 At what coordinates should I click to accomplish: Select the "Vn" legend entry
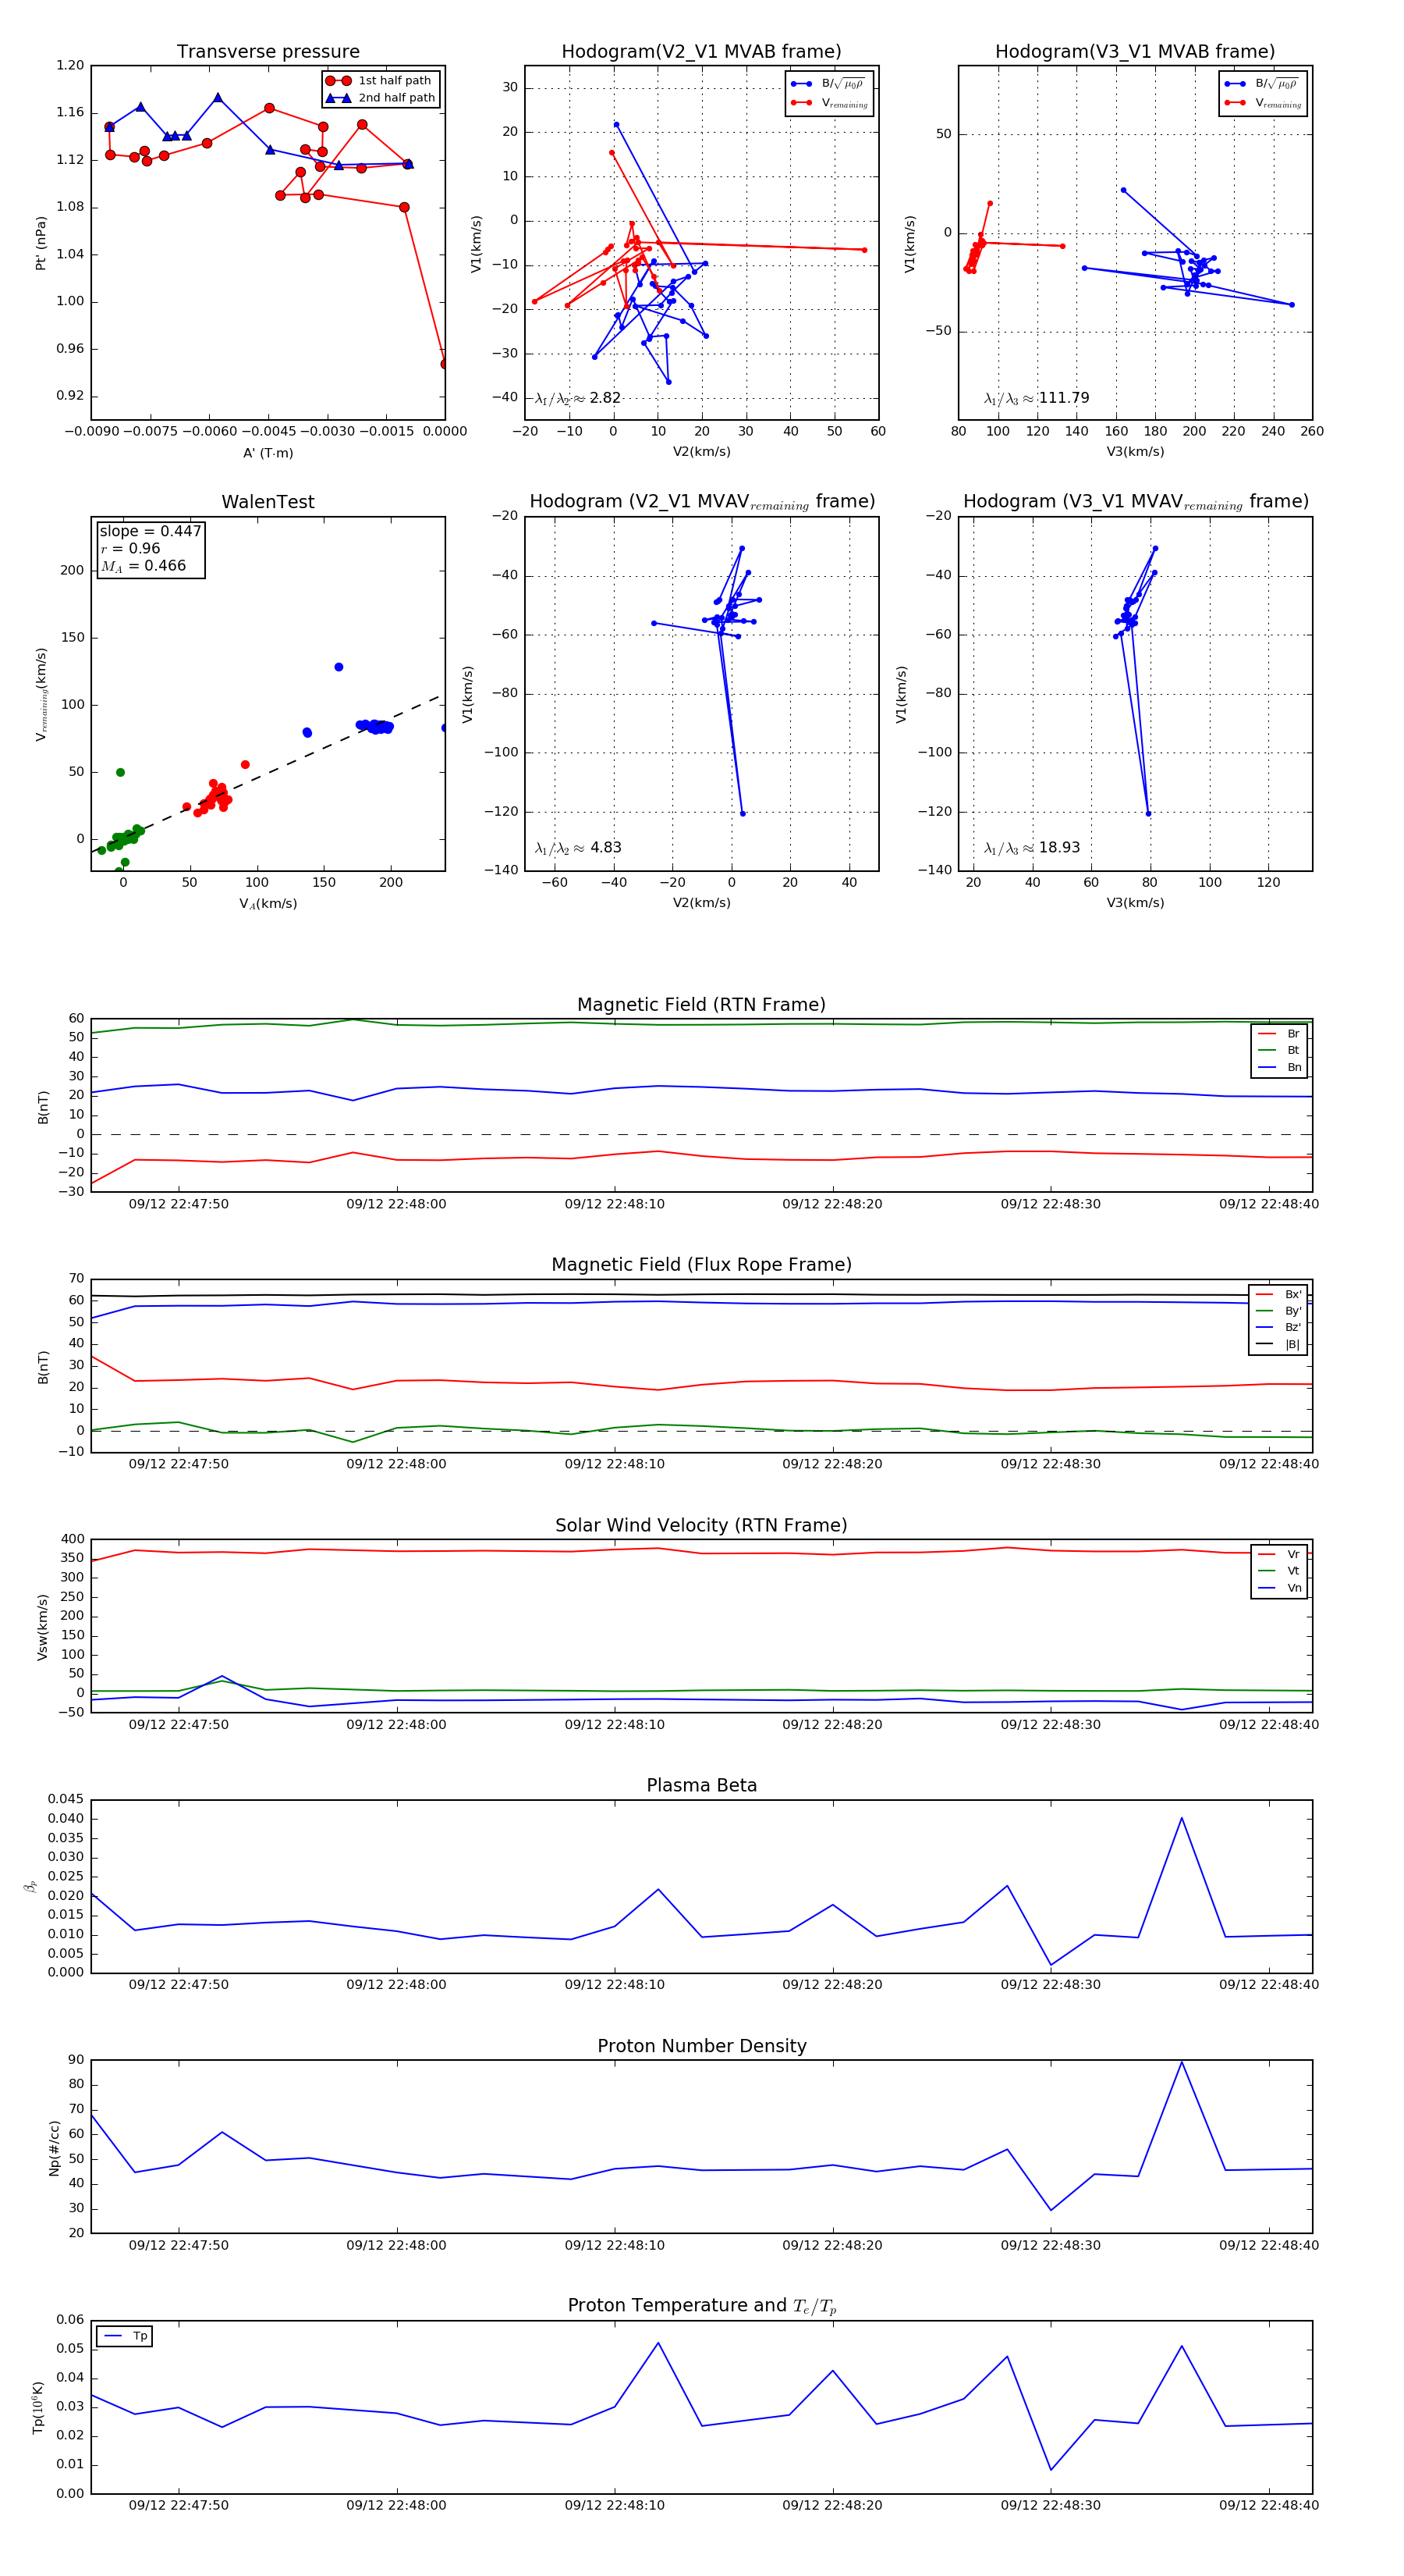[1279, 1588]
